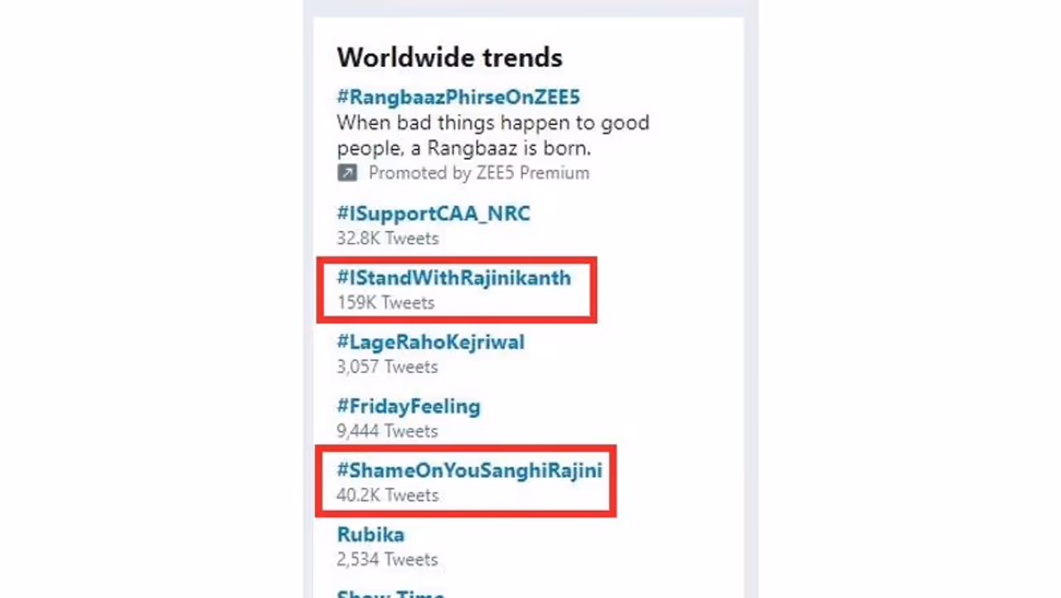1061x598 pixels.
Task: Click the 3,057 Tweets count
Action: [387, 367]
